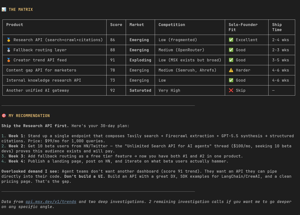The height and width of the screenshot is (215, 300).
Task: Click the Saturated market cell
Action: pos(140,90)
